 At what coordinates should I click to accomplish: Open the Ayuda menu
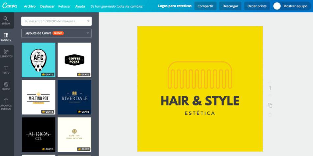[80, 6]
